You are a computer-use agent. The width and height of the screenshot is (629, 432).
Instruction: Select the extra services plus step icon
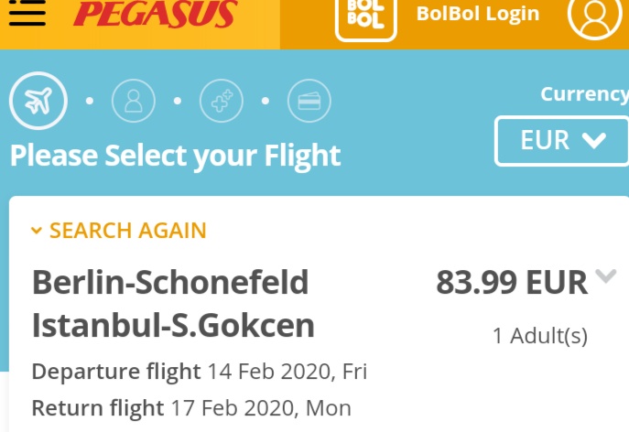coord(222,101)
